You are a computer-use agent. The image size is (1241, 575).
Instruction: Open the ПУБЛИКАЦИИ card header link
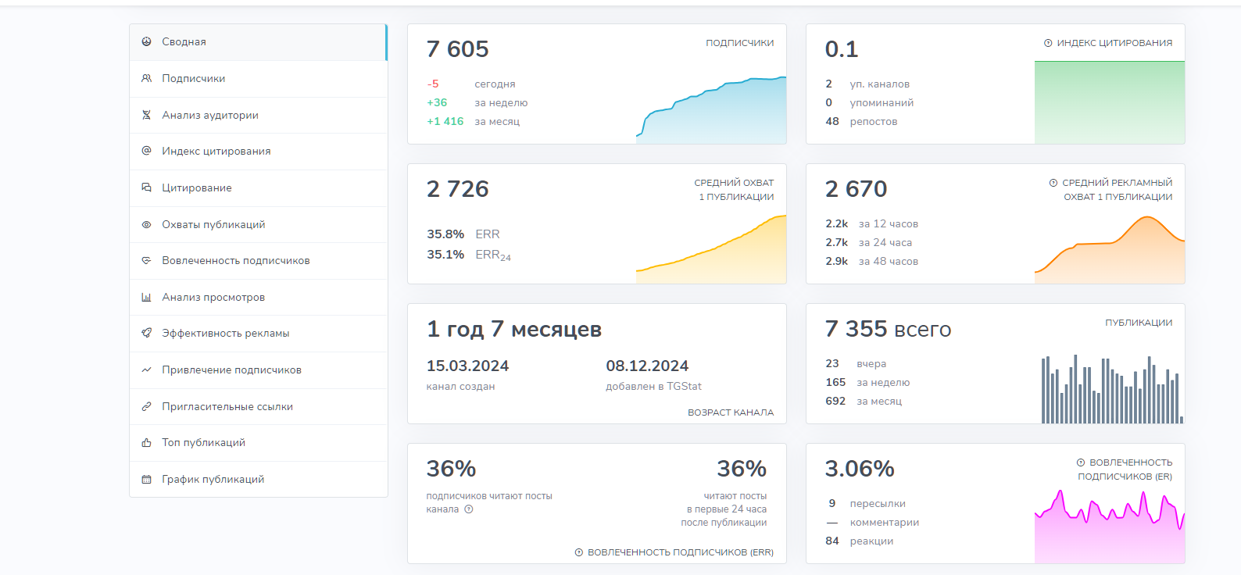pyautogui.click(x=1138, y=323)
